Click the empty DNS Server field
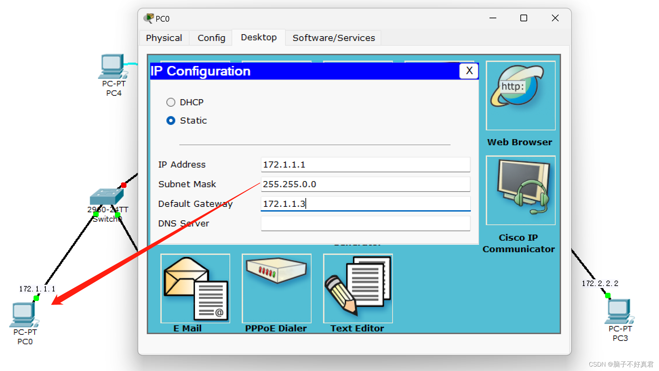 (x=365, y=223)
